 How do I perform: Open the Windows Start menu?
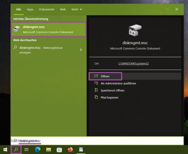coord(5,150)
